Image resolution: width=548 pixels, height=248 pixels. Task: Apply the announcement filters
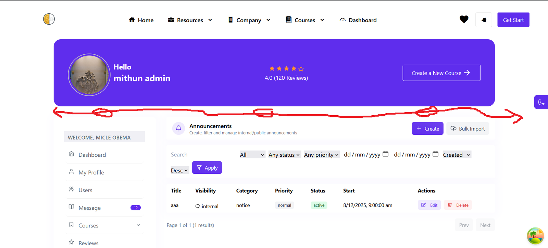207,168
